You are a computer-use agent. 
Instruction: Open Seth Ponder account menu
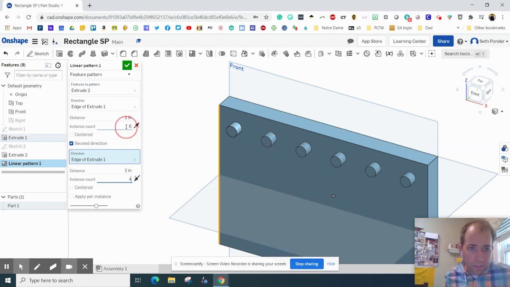(x=490, y=41)
